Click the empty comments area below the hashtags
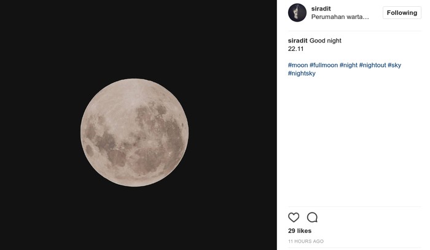Viewport: 430px width, 250px height. 354,141
